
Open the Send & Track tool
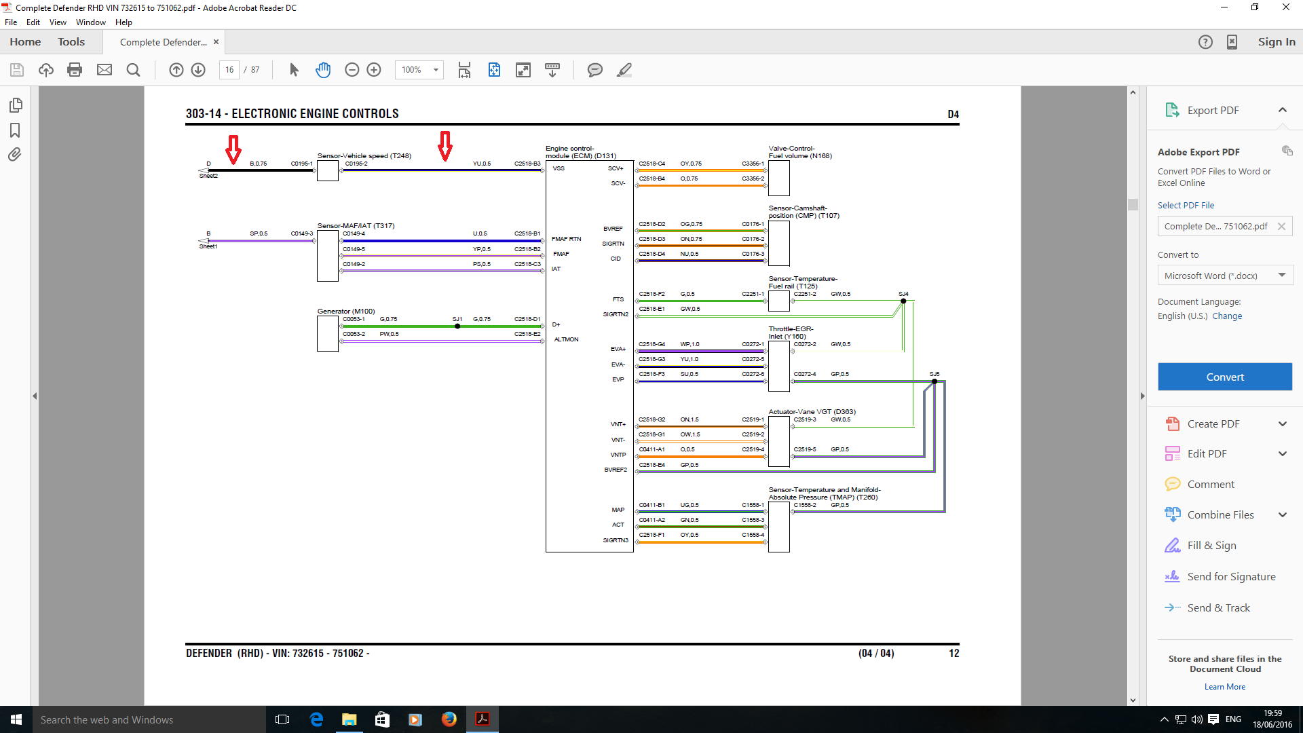1218,608
